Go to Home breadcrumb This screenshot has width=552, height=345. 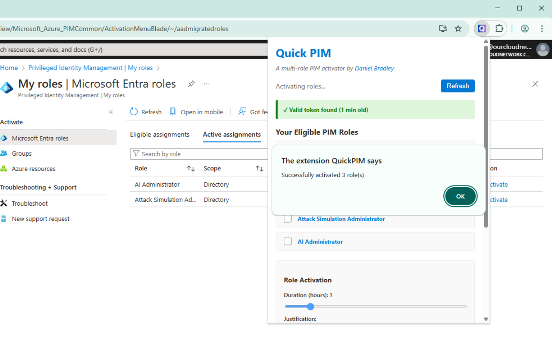tap(9, 68)
